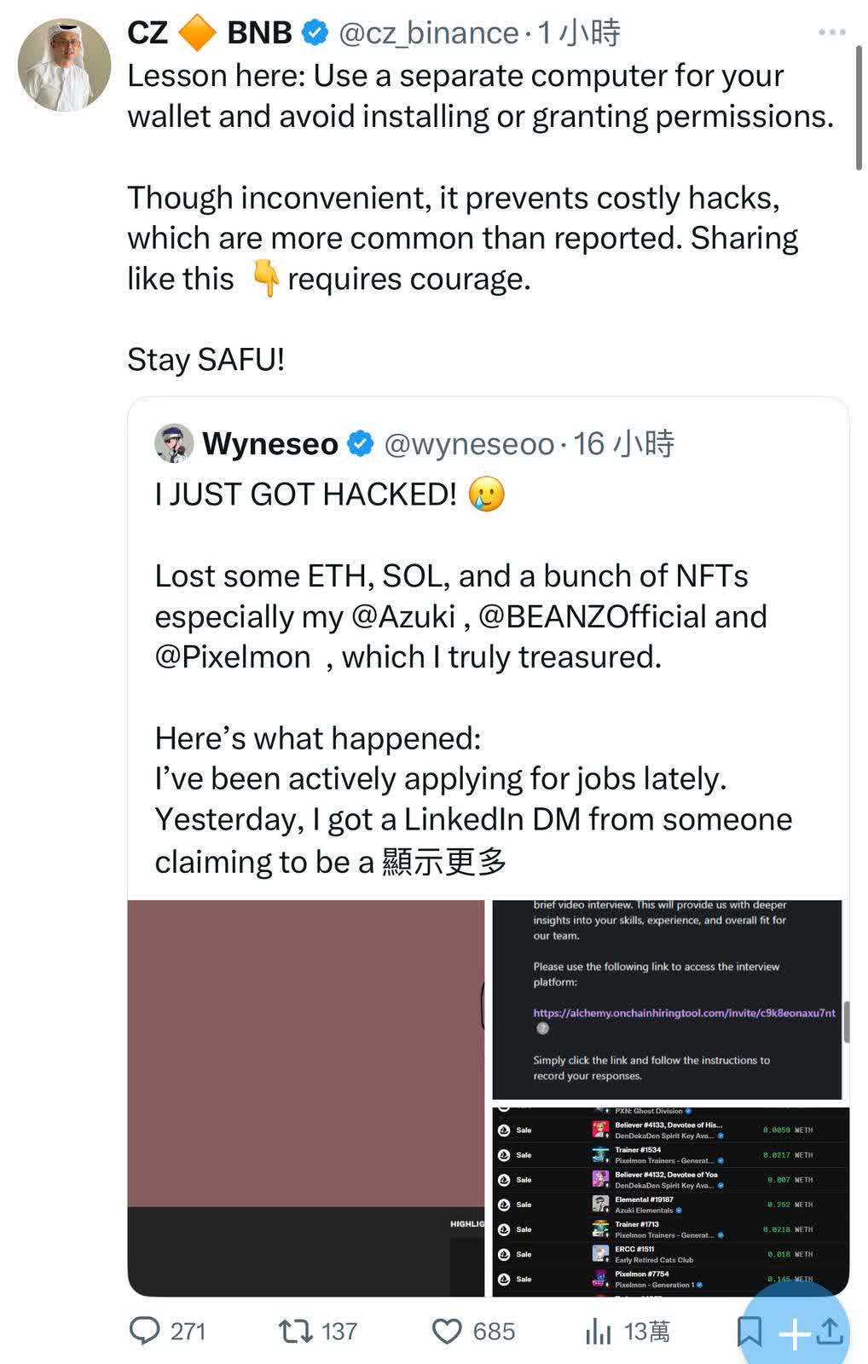The width and height of the screenshot is (868, 1364).
Task: View tweet analytics bar chart icon
Action: 599,1332
